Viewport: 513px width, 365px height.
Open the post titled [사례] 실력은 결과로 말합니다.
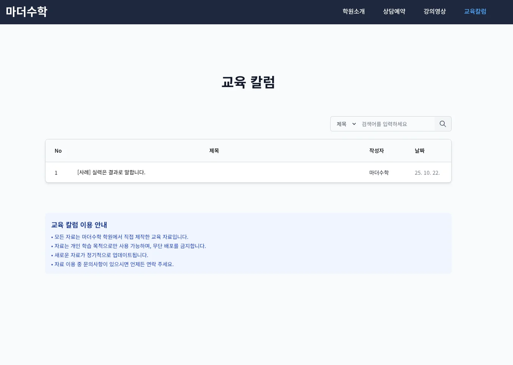[111, 172]
